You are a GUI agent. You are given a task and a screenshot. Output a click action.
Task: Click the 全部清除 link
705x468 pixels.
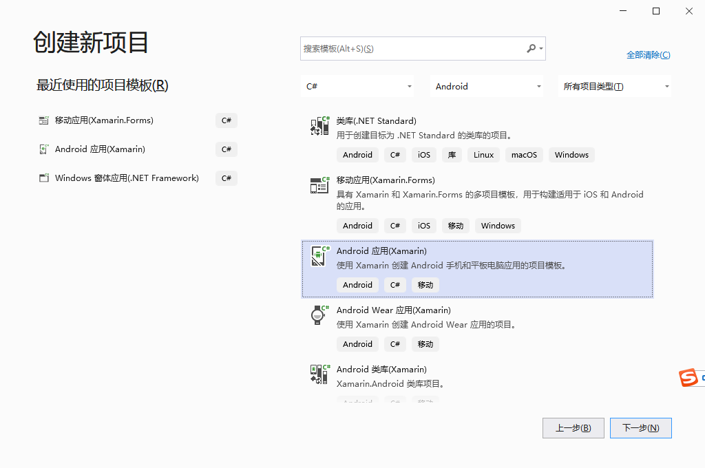648,54
